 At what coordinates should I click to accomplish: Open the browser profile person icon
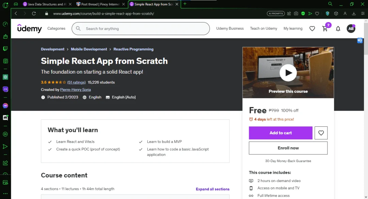(345, 13)
